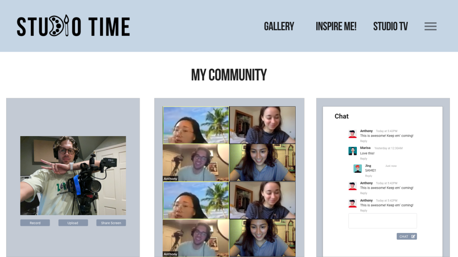Click Jing's avatar in the chat

[357, 168]
